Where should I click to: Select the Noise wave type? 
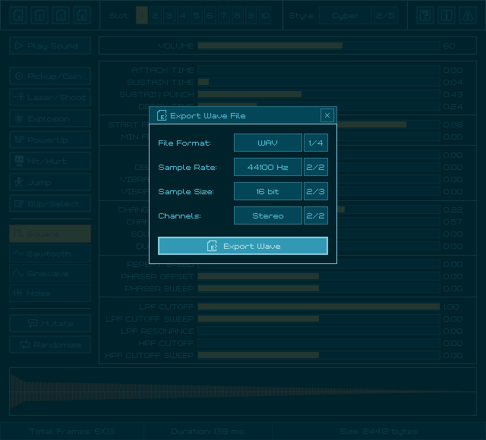point(50,293)
